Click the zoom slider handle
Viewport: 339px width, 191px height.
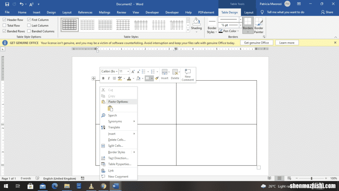tap(311, 178)
